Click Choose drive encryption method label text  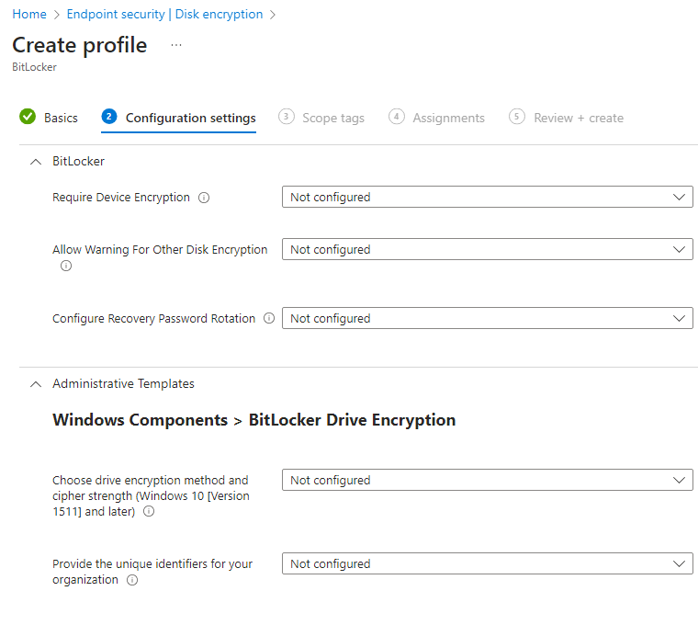click(x=151, y=495)
